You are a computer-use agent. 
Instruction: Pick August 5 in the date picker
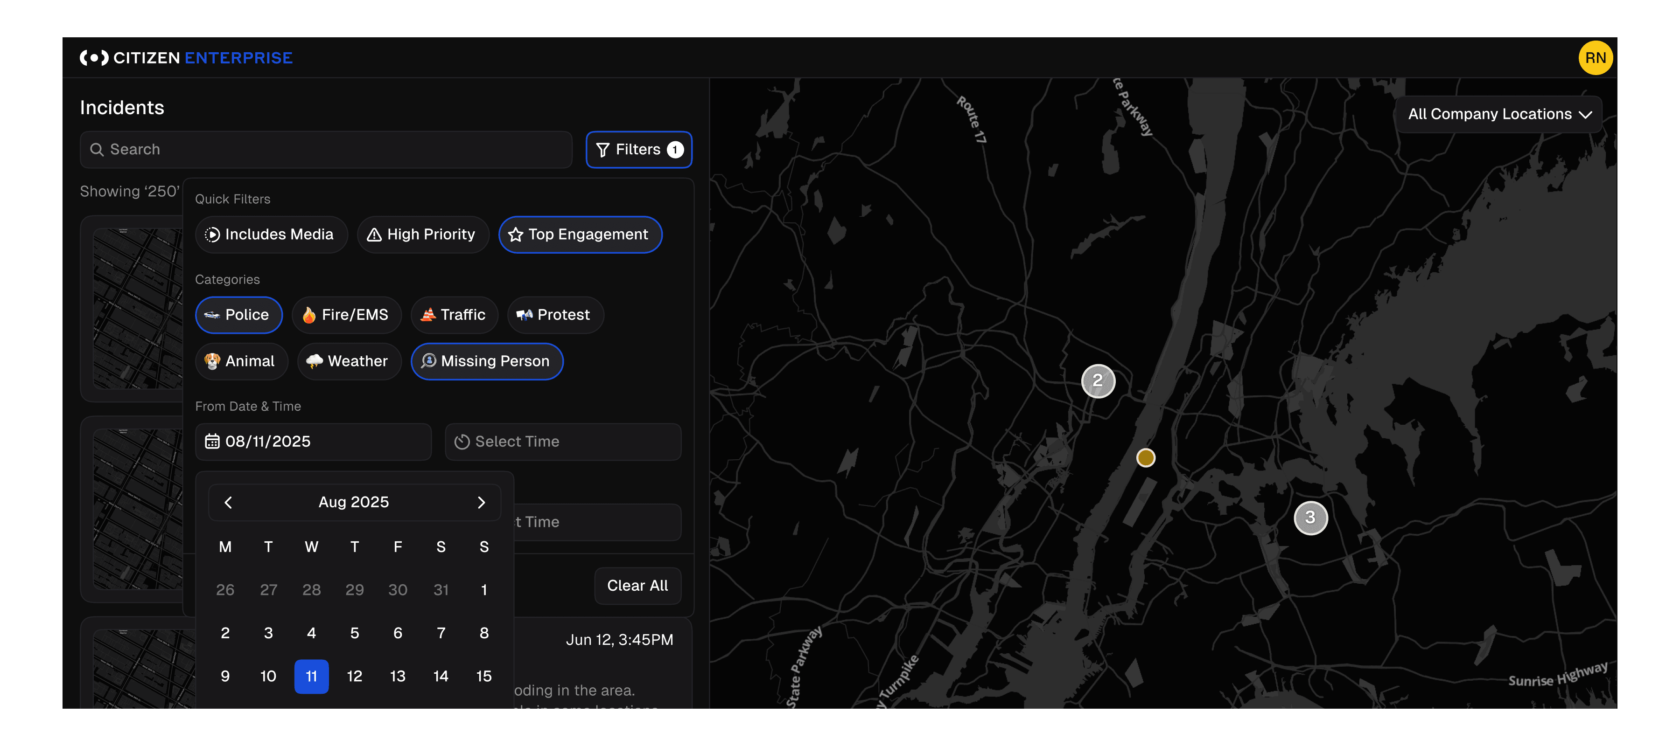(x=354, y=633)
